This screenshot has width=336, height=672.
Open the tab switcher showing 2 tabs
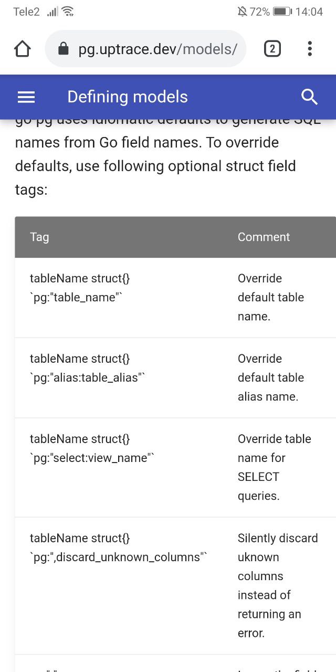click(272, 49)
